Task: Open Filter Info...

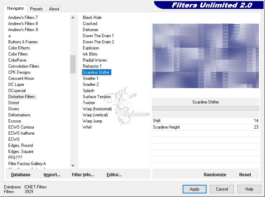Action: click(x=83, y=175)
